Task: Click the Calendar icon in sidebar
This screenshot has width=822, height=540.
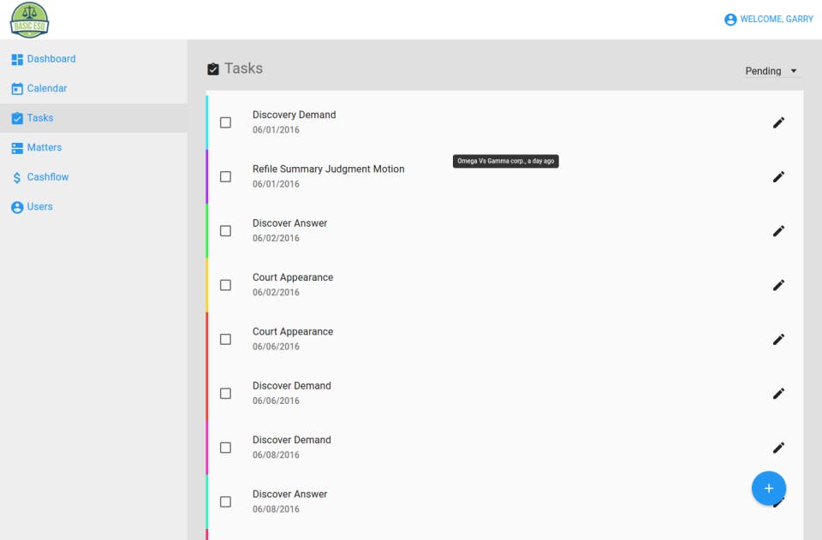Action: tap(17, 89)
